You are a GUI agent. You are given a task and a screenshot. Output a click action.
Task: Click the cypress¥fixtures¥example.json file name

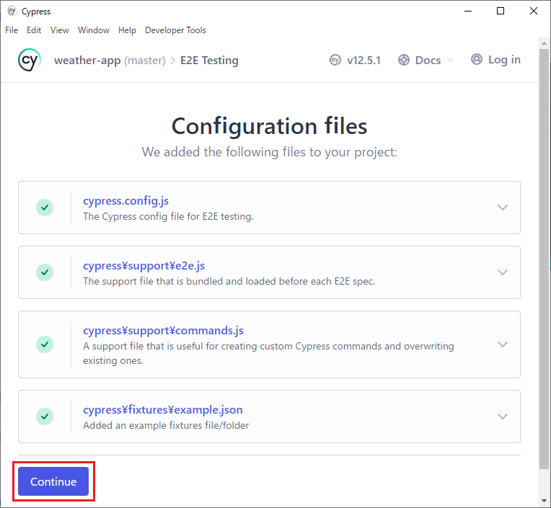pos(163,410)
